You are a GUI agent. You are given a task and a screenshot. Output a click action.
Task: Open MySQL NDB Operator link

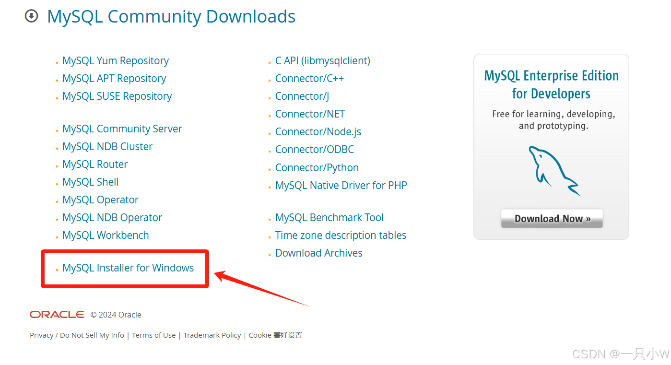click(112, 218)
